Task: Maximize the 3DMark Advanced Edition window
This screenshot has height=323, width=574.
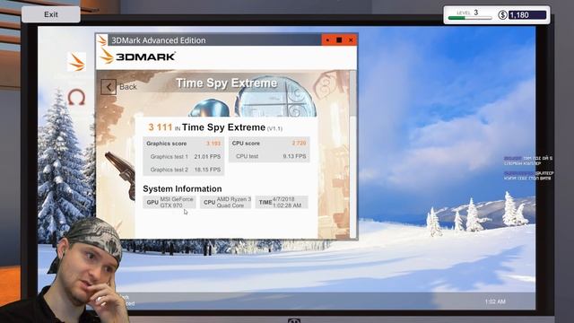Action: coord(339,39)
